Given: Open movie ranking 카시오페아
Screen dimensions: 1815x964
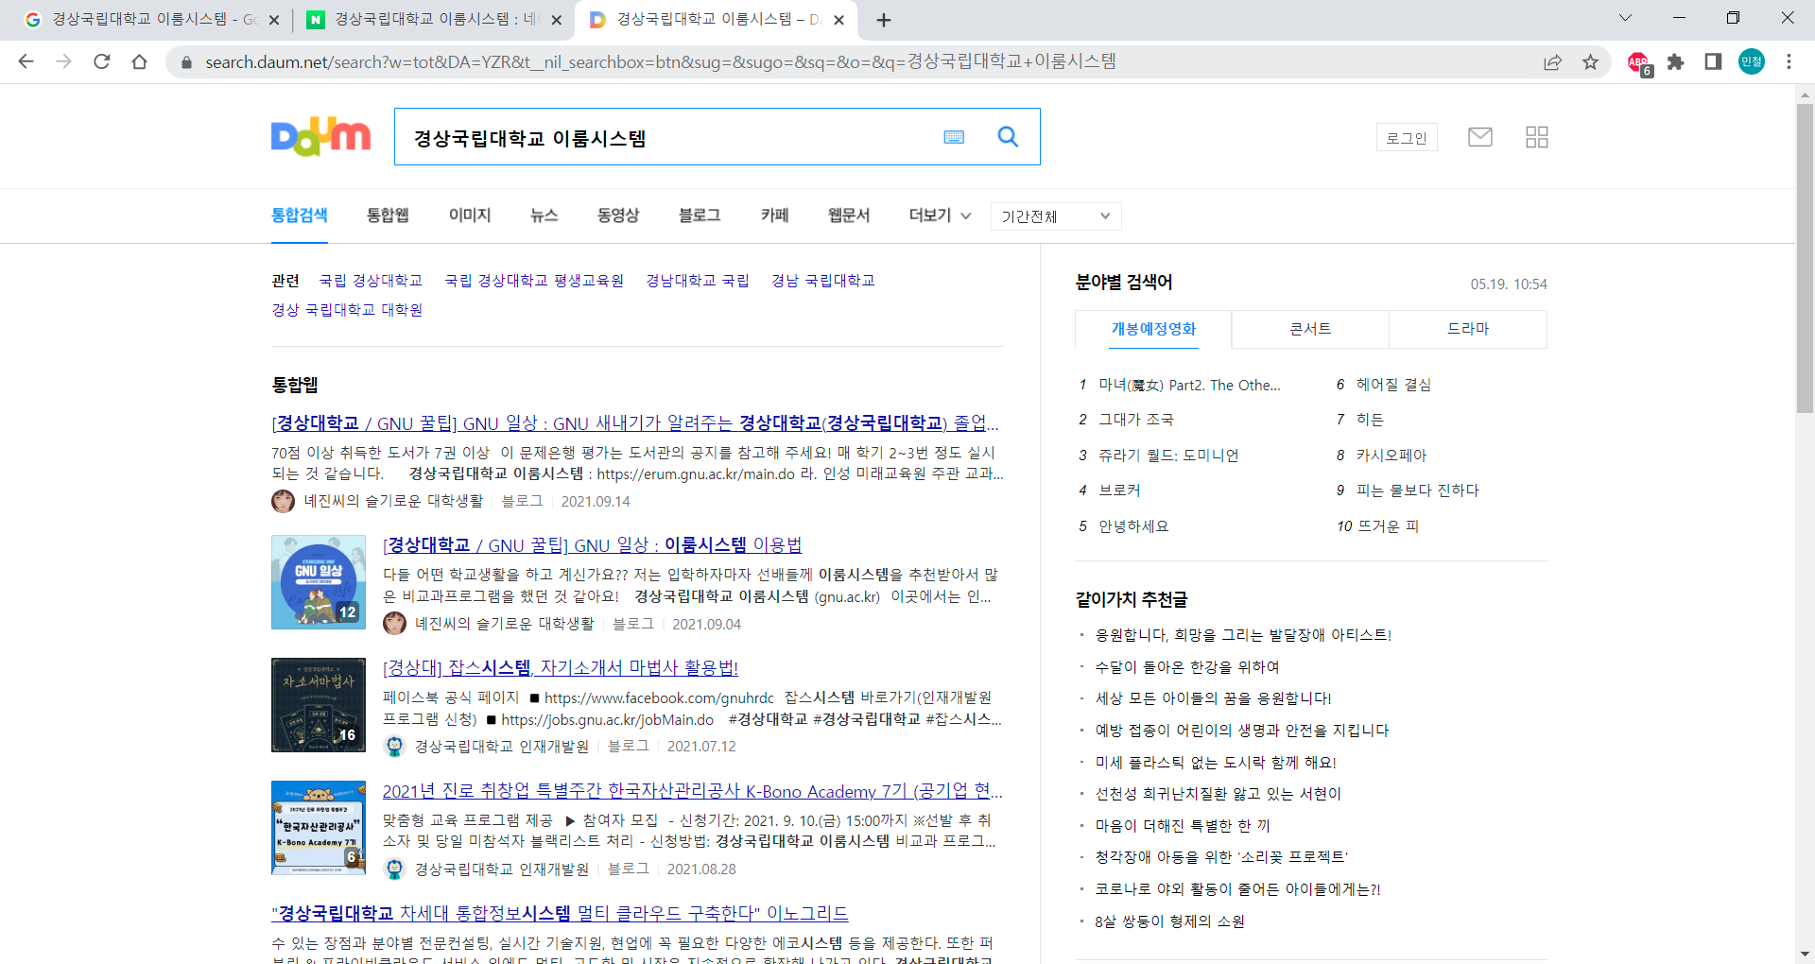Looking at the screenshot, I should coord(1391,456).
